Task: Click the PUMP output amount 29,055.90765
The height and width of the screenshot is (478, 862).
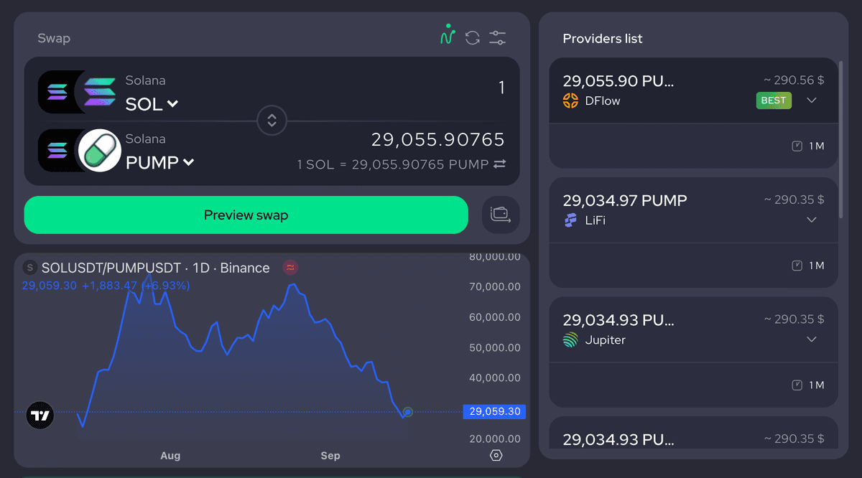Action: [438, 139]
